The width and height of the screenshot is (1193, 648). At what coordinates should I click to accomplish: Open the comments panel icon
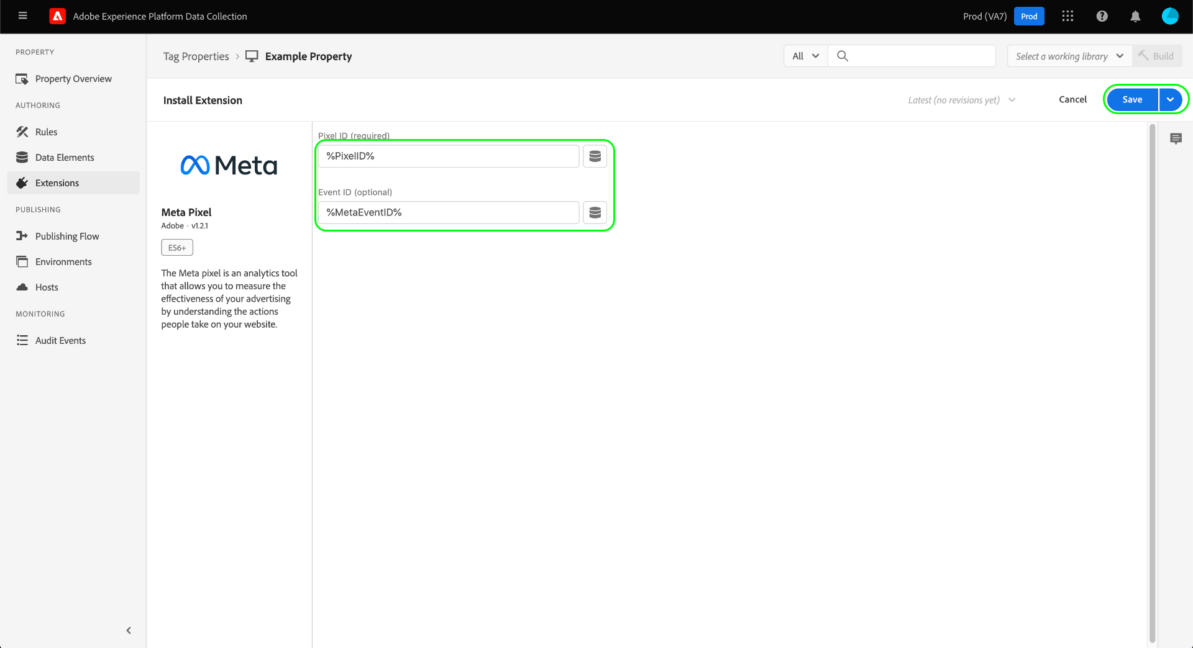1176,138
